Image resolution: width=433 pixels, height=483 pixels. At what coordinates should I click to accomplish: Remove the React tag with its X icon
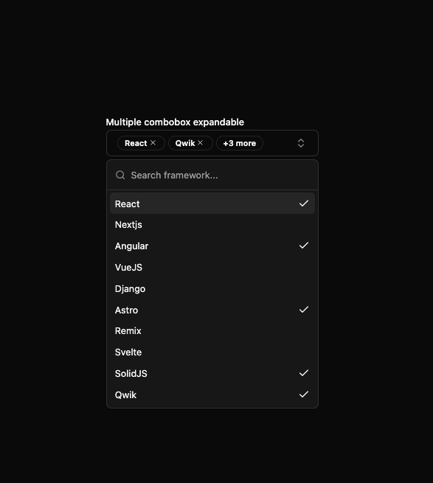153,142
